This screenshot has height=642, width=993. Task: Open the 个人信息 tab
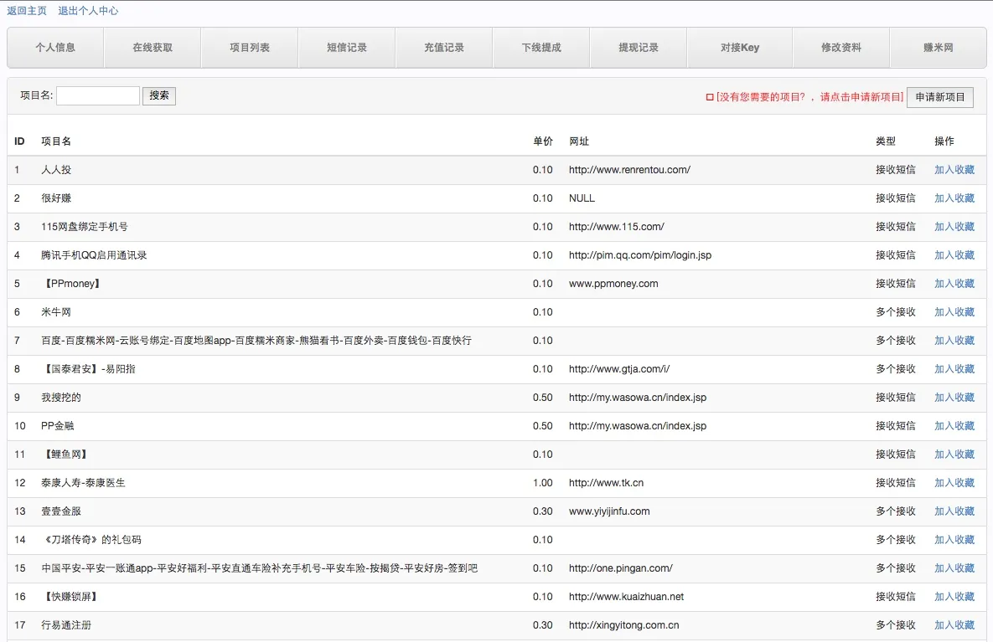coord(55,48)
